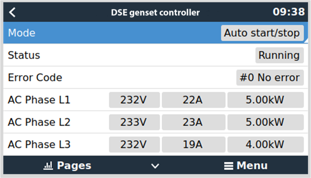Click L1 voltage 232V field
311x178 pixels.
point(134,100)
